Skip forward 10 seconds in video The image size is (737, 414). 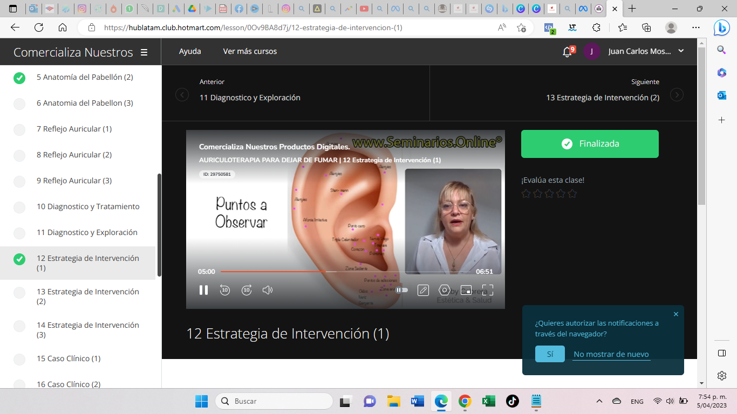pyautogui.click(x=247, y=290)
